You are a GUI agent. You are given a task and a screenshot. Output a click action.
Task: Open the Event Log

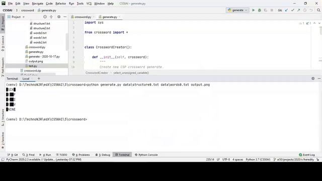(x=307, y=155)
